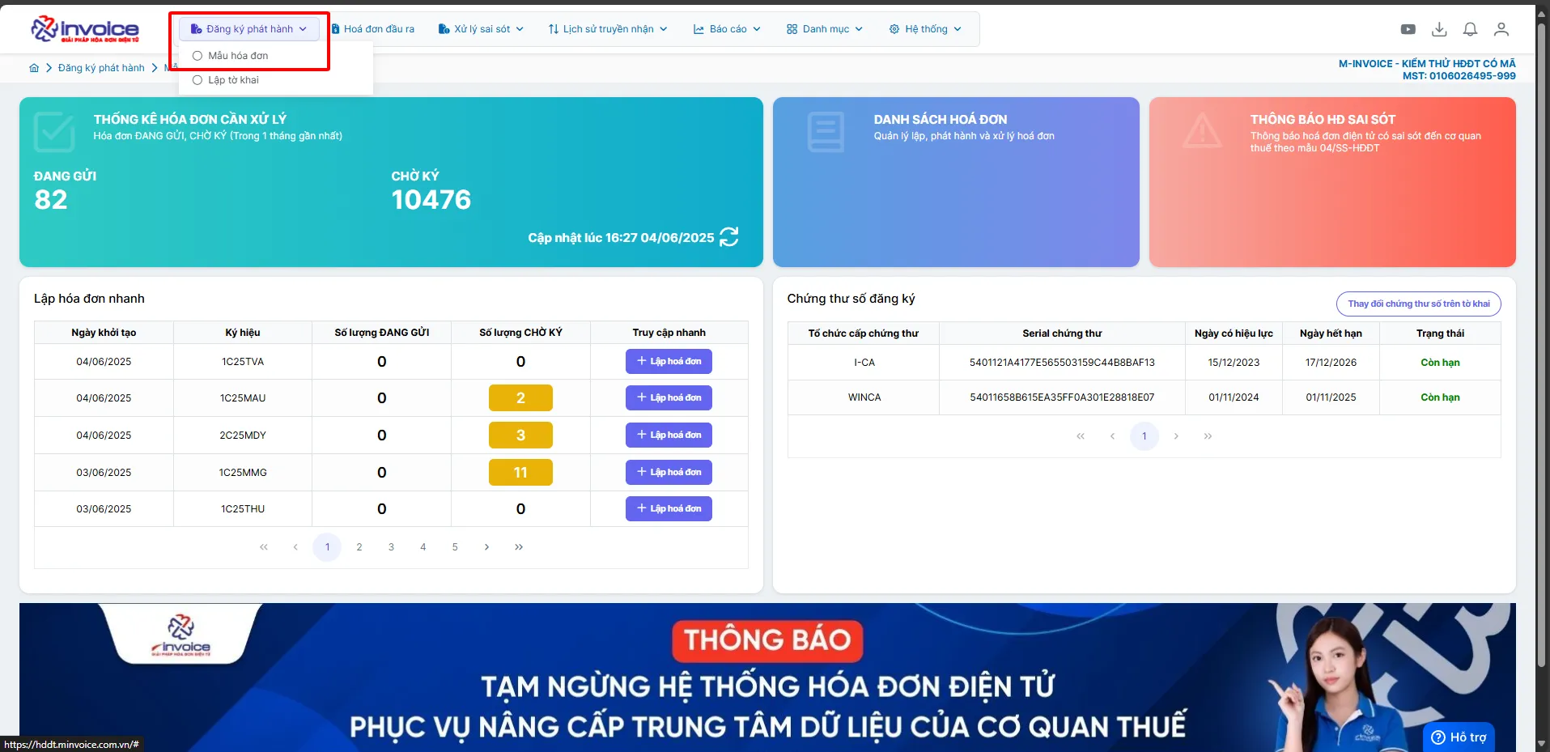This screenshot has height=752, width=1550.
Task: Click Lập hoá đơn for 1C25MAU
Action: point(669,397)
